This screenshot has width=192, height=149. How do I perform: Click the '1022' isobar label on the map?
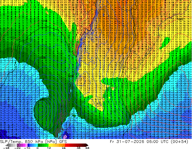180,19
